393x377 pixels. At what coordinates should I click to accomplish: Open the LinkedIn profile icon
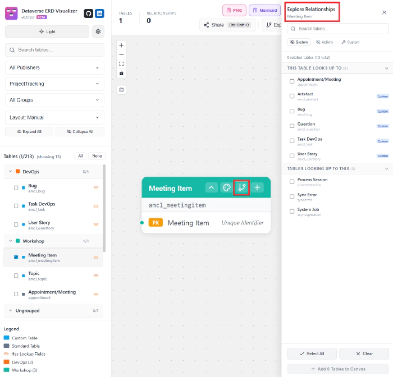pos(99,13)
